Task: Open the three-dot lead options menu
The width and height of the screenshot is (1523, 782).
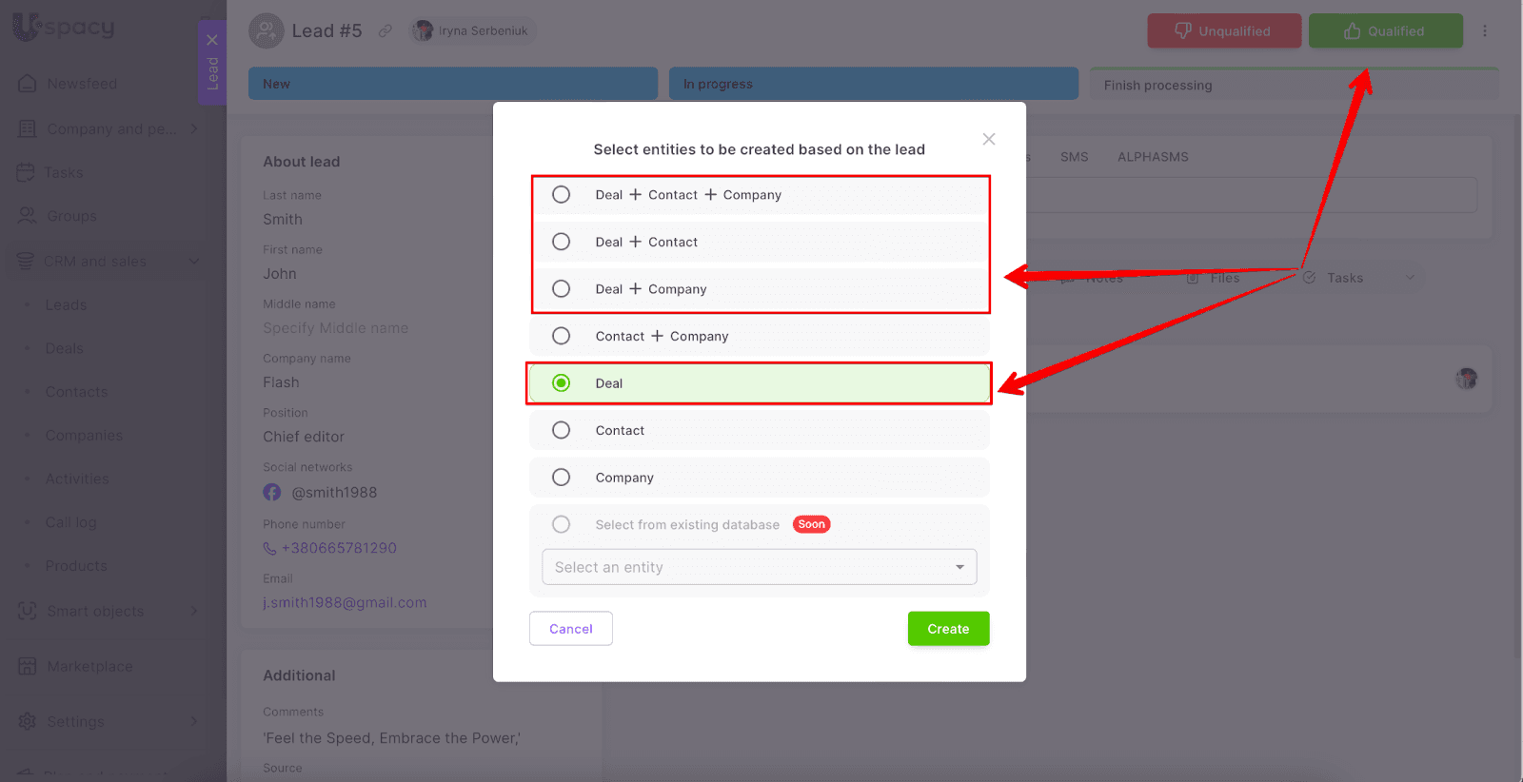Action: [x=1484, y=31]
